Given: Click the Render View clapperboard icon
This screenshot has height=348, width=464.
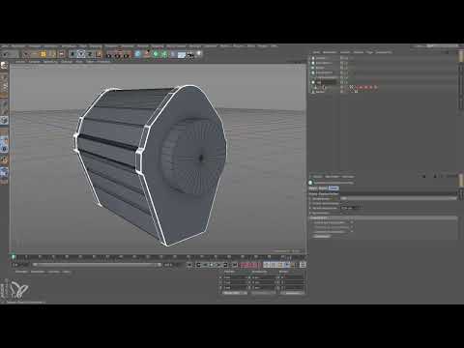Looking at the screenshot, I should (108, 54).
